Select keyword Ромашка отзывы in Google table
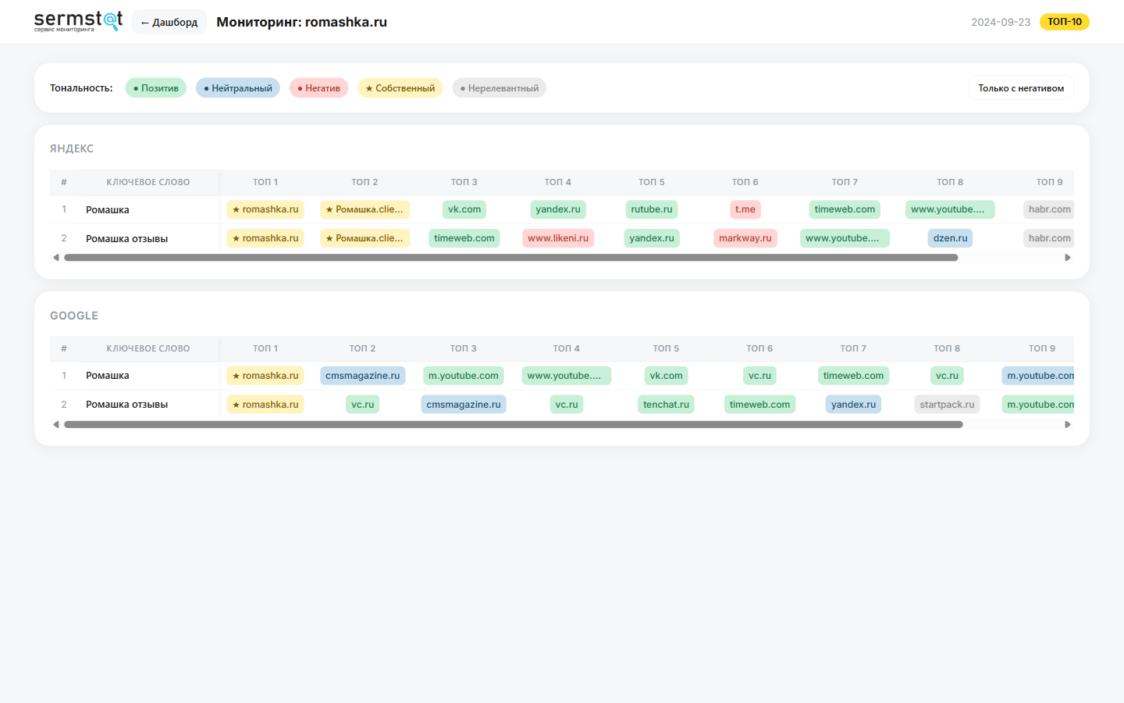Image resolution: width=1124 pixels, height=703 pixels. click(x=126, y=405)
